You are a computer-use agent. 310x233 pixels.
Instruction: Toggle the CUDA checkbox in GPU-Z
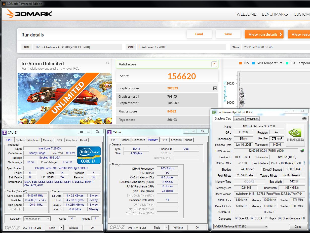[252, 218]
